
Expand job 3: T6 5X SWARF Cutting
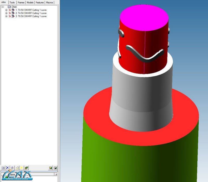[x=6, y=16]
